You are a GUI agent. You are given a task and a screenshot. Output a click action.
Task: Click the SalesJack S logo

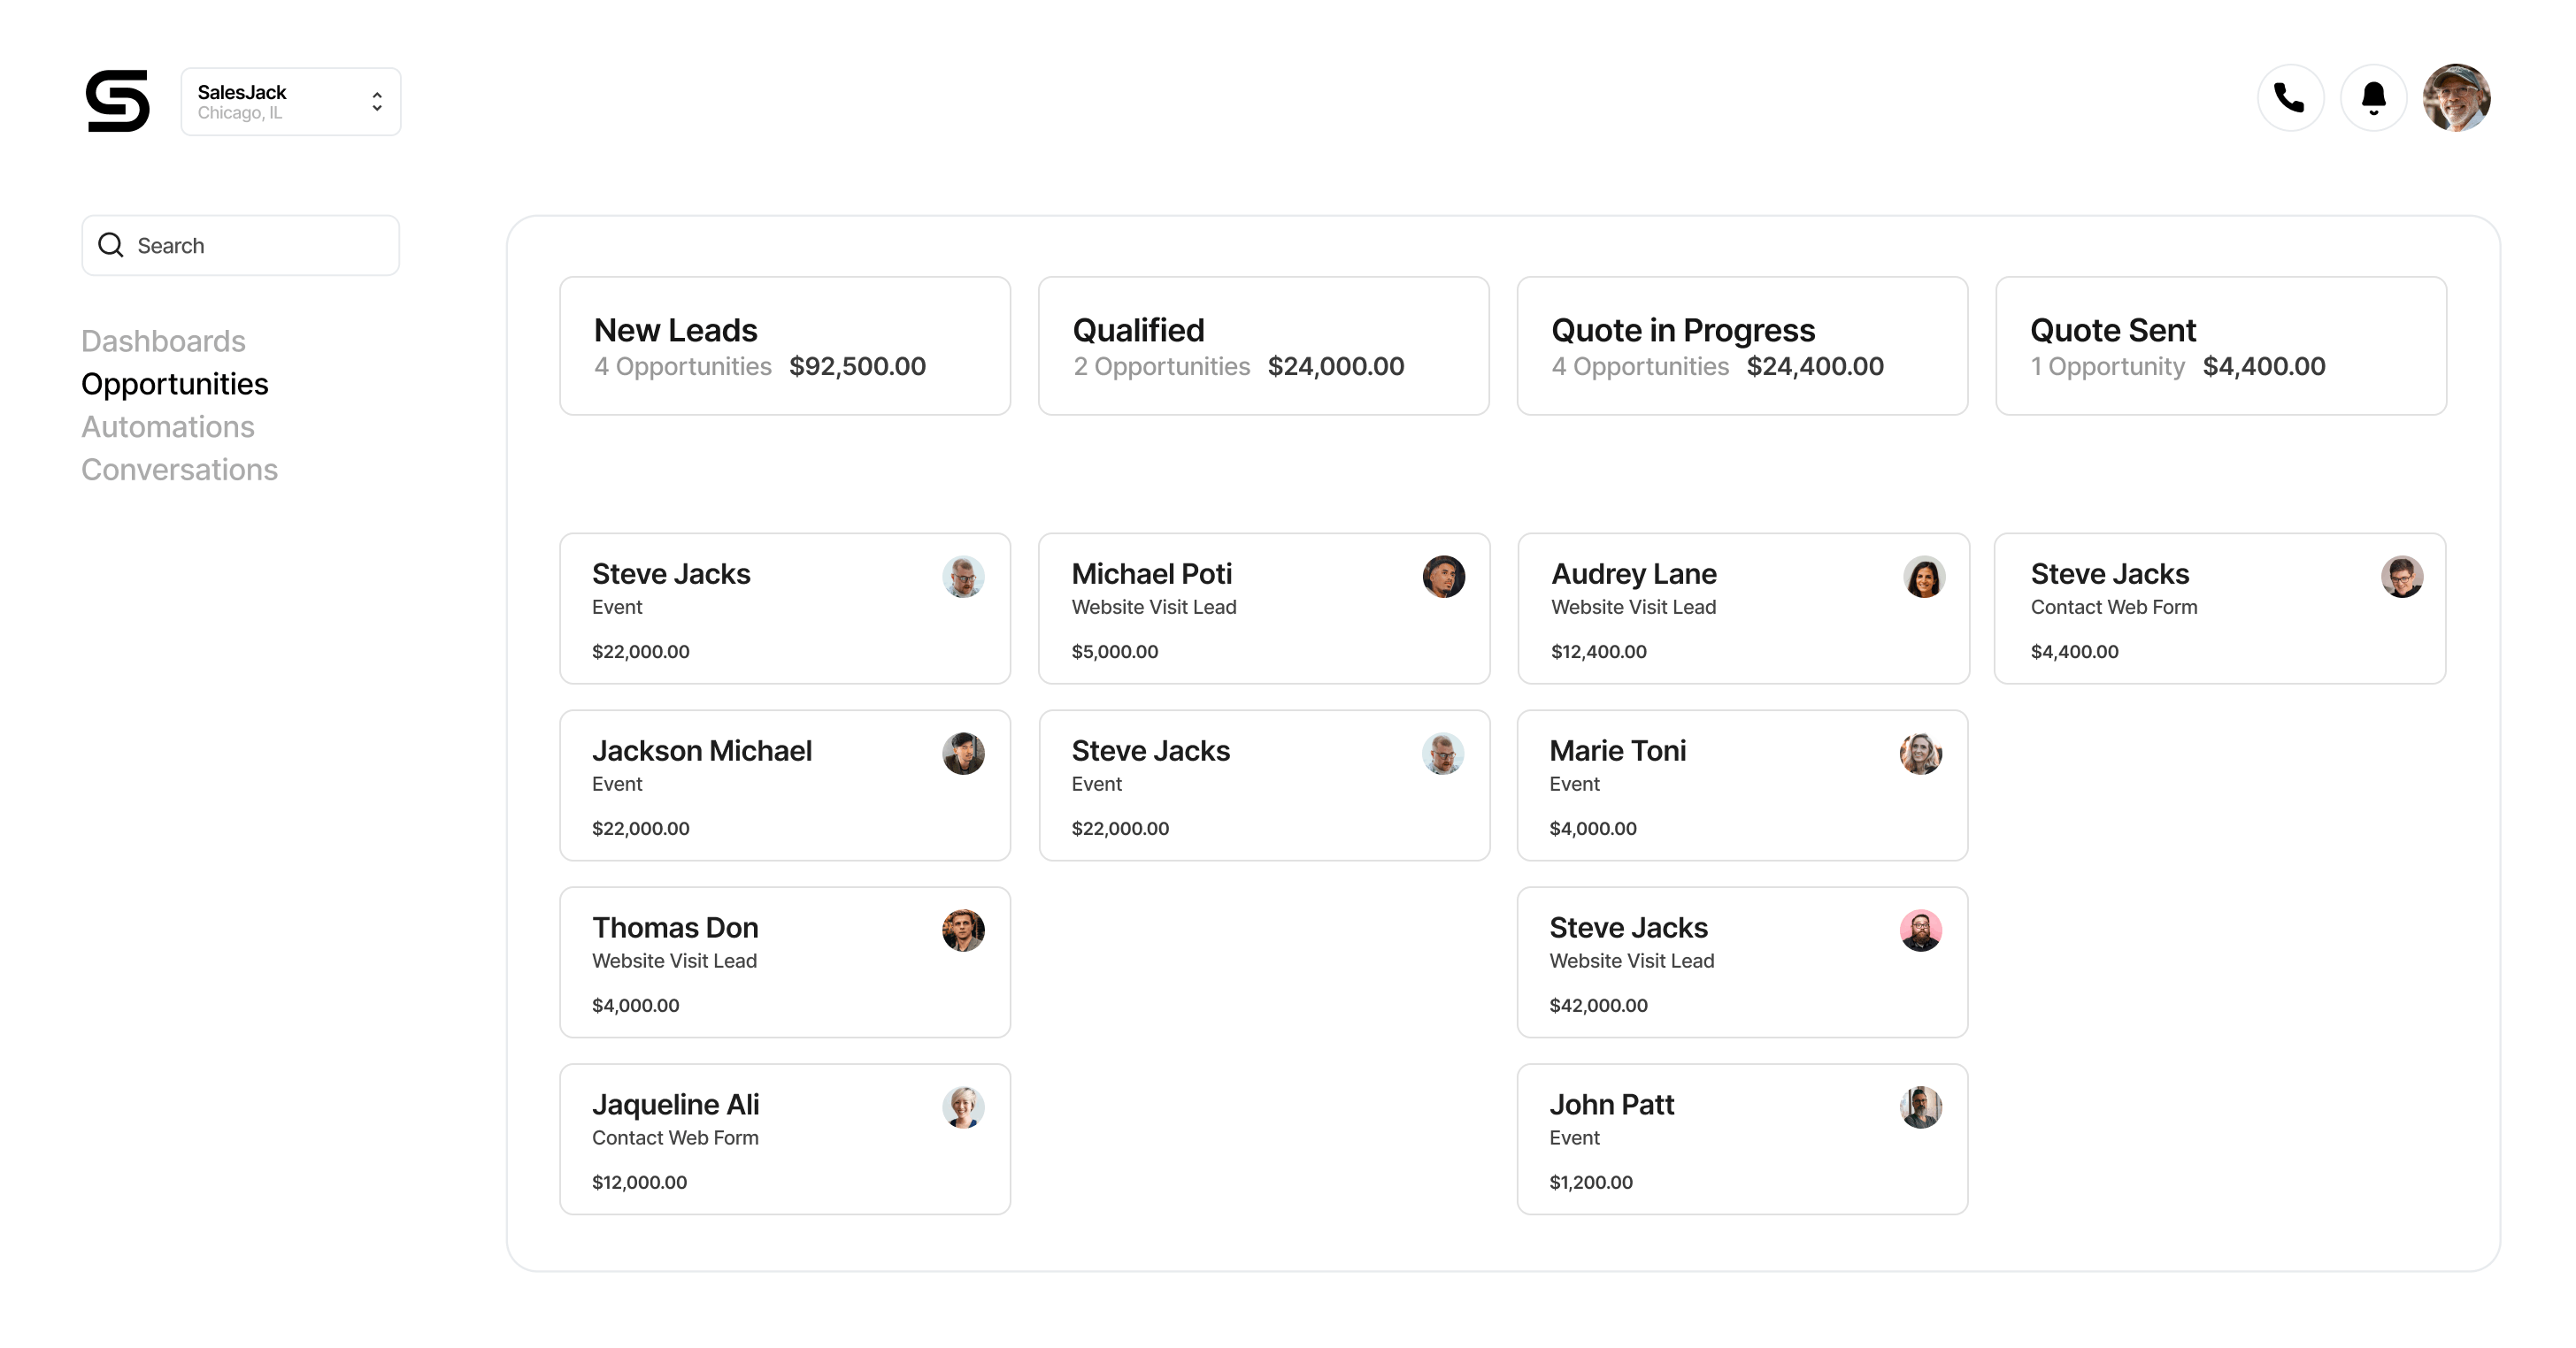coord(118,101)
